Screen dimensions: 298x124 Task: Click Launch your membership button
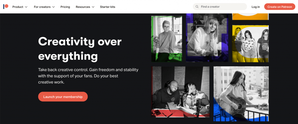click(x=63, y=97)
